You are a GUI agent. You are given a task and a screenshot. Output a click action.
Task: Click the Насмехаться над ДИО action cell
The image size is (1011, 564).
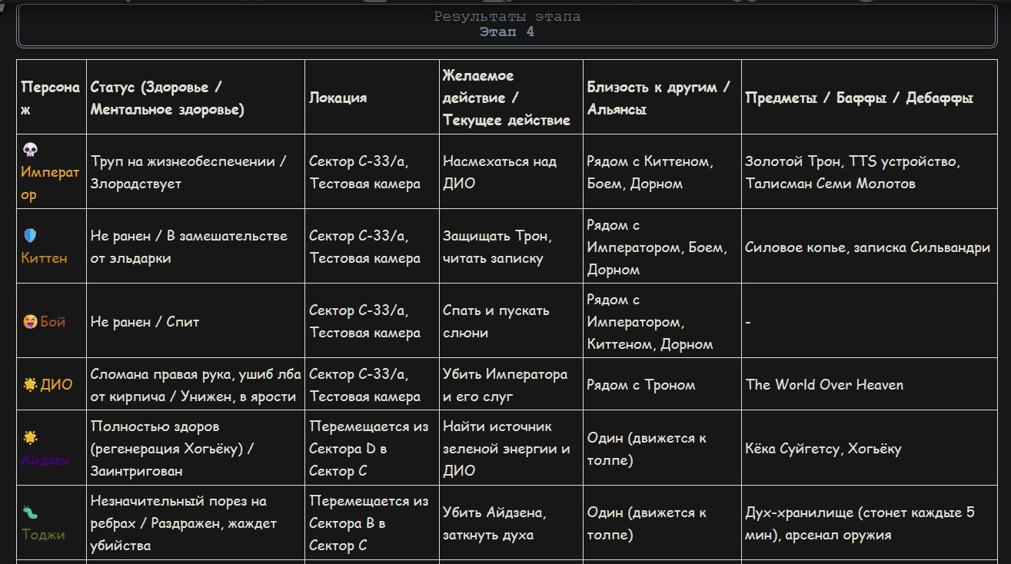(500, 172)
